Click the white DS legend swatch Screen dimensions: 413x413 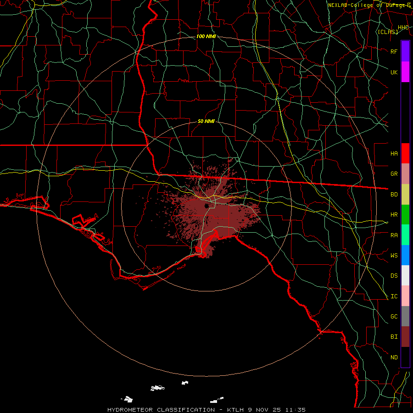click(x=405, y=275)
